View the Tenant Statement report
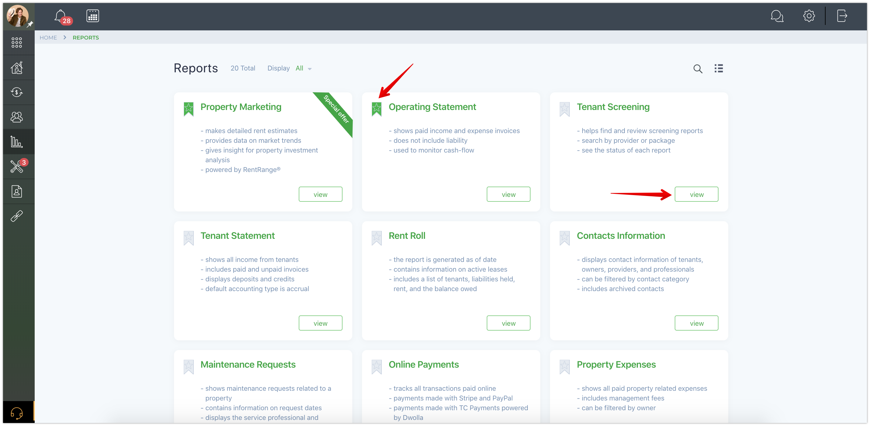The width and height of the screenshot is (870, 426). 320,323
